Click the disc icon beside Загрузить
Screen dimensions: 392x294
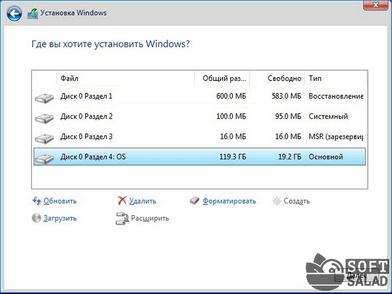tap(36, 218)
